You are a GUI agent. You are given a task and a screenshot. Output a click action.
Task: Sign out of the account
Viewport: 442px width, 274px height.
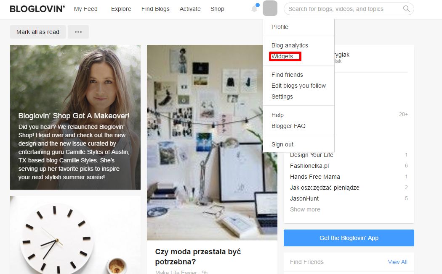coord(282,144)
